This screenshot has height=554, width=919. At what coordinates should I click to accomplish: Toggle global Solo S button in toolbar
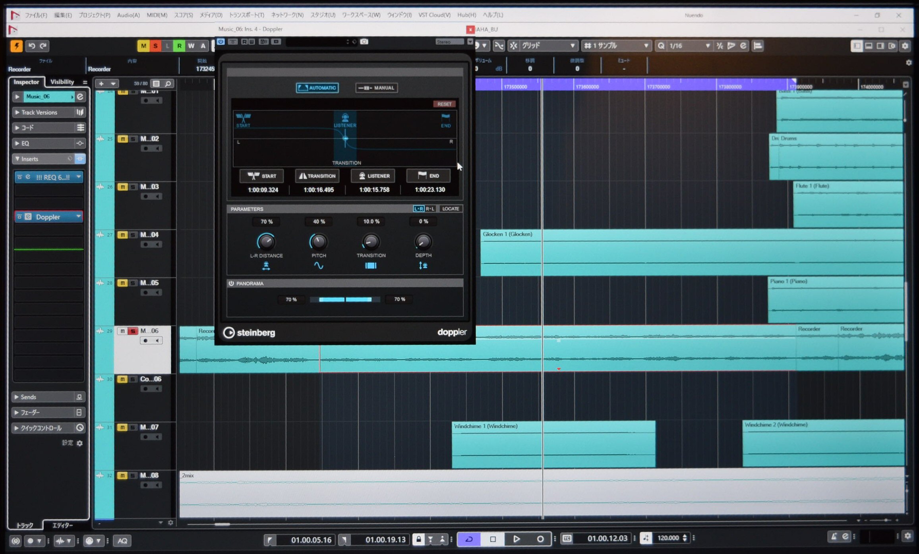[155, 46]
